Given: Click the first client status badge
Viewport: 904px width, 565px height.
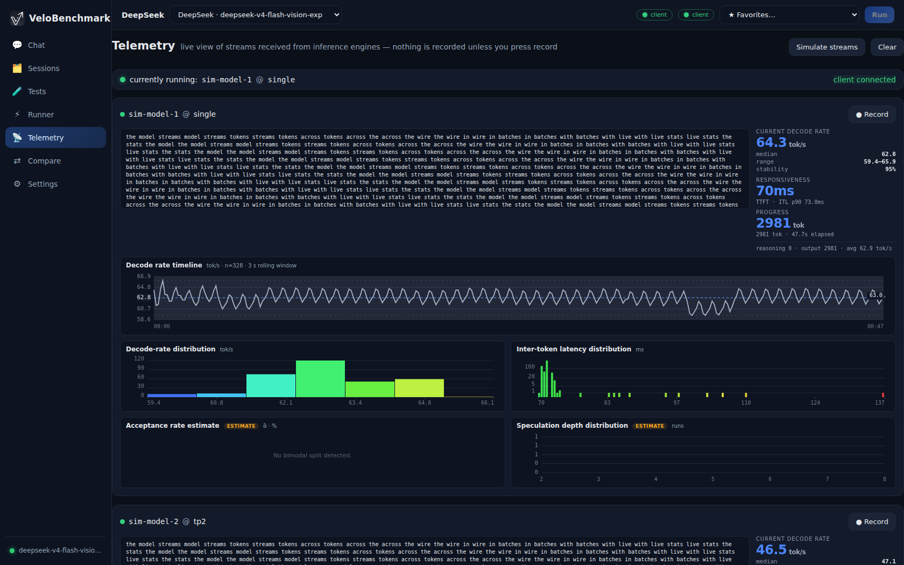Looking at the screenshot, I should pos(654,15).
